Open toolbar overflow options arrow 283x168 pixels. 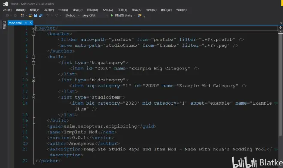pos(144,16)
